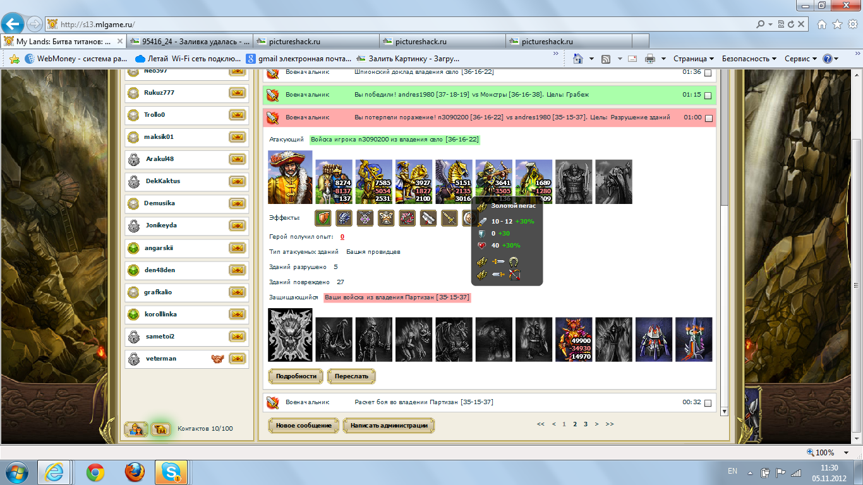Select the attacker's hero portrait with red hat

[290, 177]
